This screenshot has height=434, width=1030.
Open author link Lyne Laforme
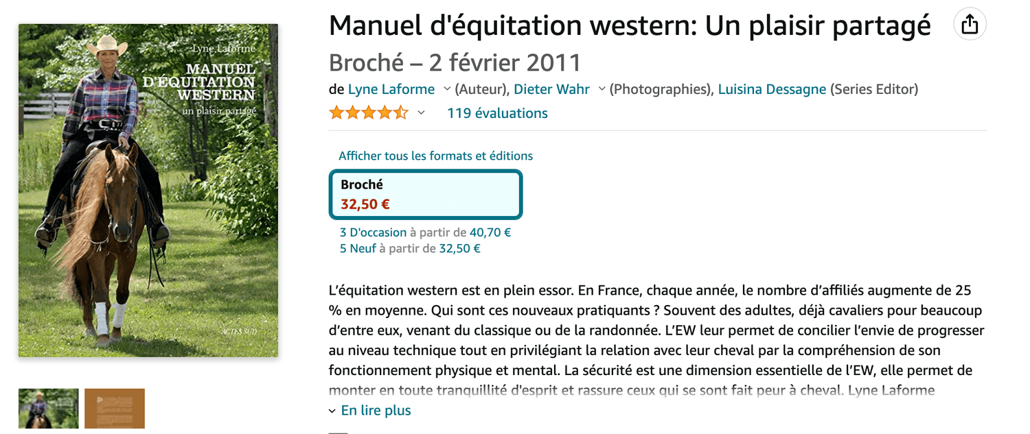pyautogui.click(x=391, y=89)
